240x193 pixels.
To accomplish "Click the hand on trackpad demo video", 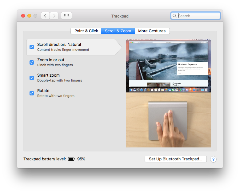I will 169,120.
